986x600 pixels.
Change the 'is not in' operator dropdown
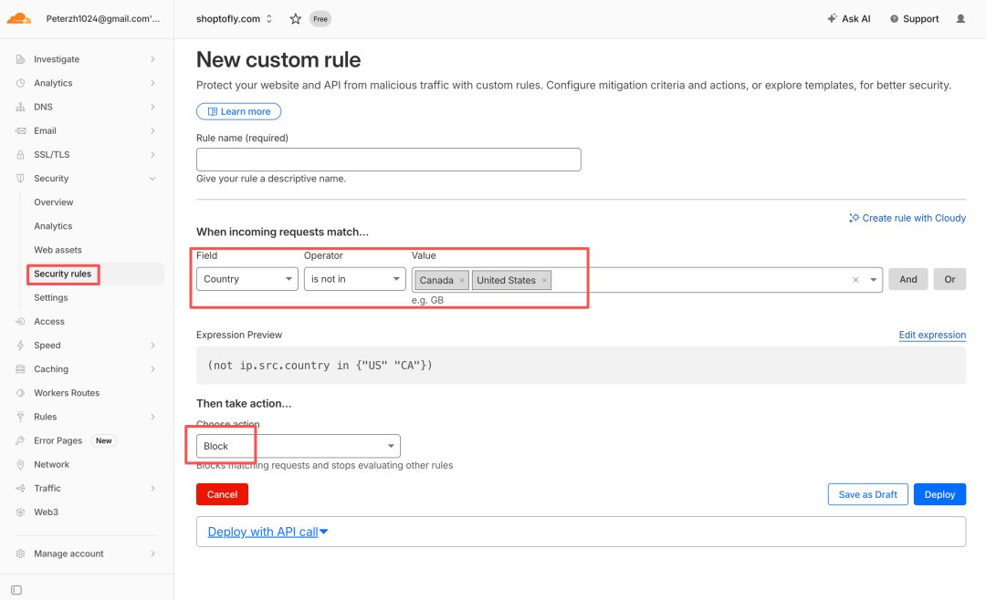pyautogui.click(x=354, y=279)
